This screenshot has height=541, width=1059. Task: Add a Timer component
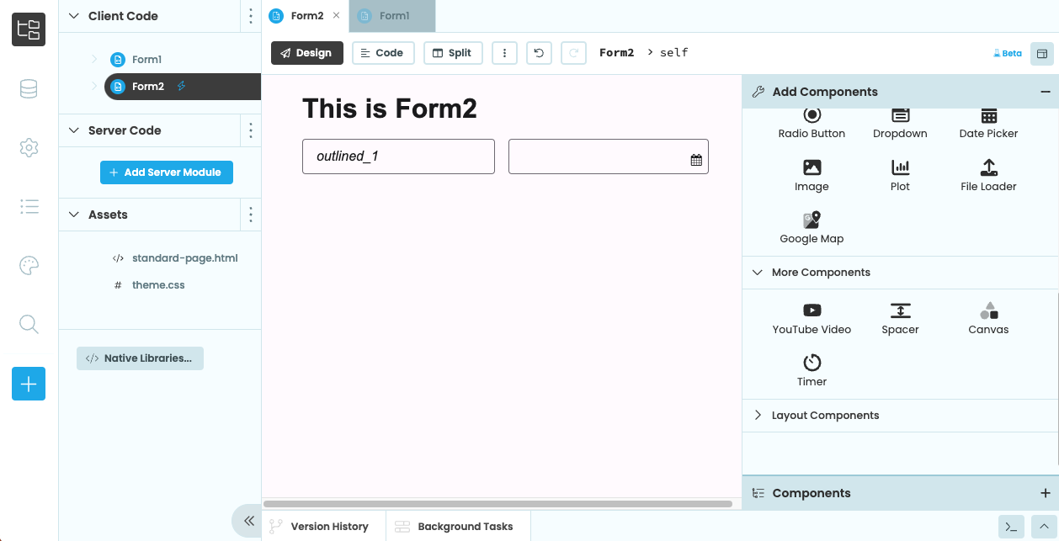pos(811,369)
